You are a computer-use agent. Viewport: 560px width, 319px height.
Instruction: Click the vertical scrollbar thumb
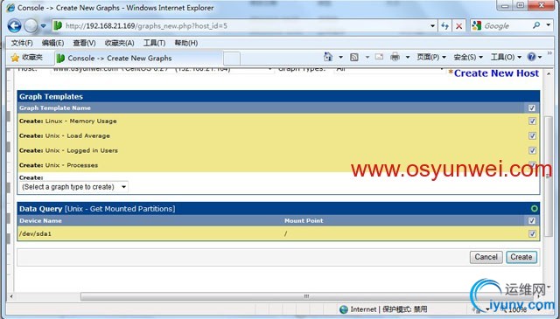pos(549,176)
